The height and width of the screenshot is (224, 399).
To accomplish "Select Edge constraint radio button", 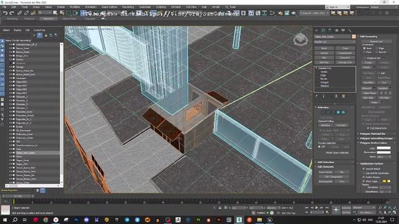I will coord(377,48).
